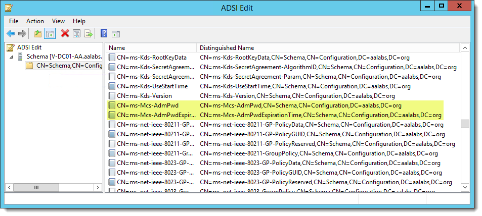Click the vertical scrollbar down arrow
Viewport: 482px width, 216px height.
coord(465,187)
